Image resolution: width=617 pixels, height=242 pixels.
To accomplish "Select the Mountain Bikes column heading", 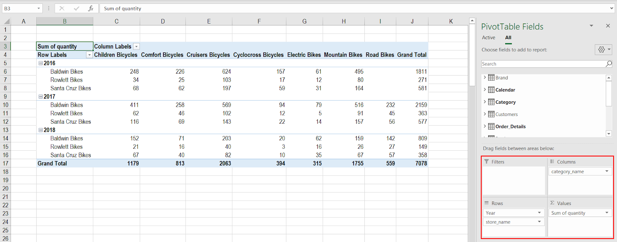I will pos(343,55).
